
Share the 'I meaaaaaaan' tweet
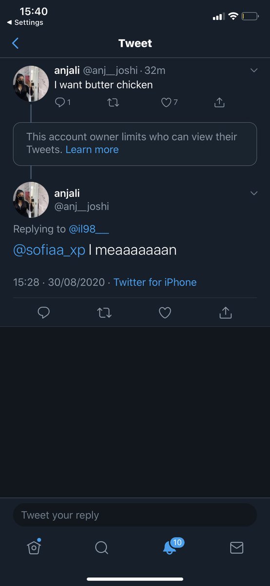[225, 313]
